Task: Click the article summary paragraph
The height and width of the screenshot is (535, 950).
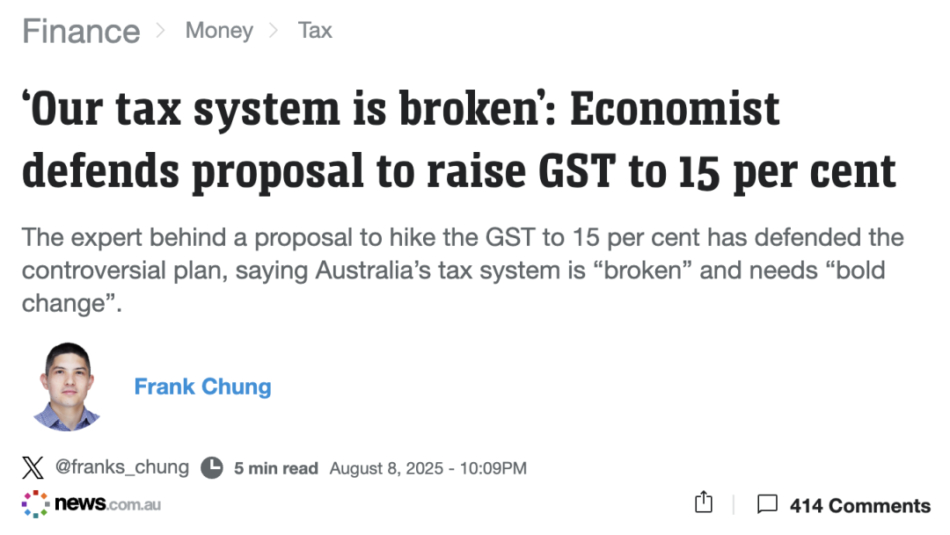Action: click(x=457, y=271)
